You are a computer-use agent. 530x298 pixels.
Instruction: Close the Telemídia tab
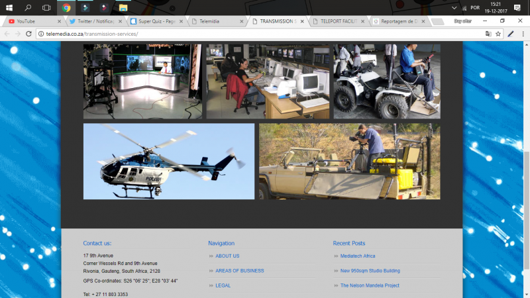click(x=241, y=21)
